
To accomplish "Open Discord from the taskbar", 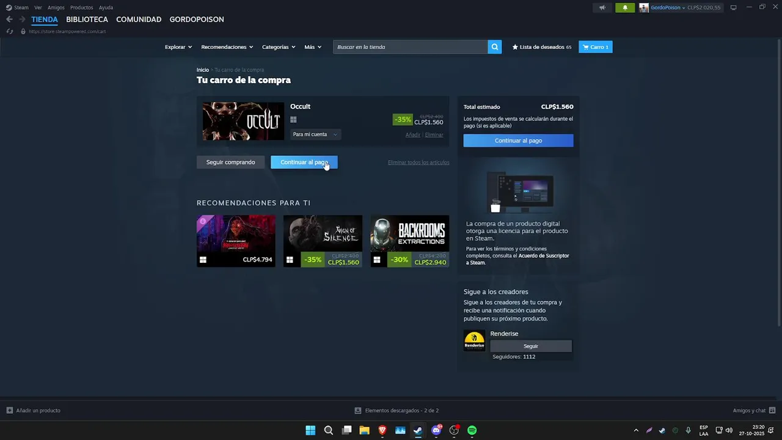I will [436, 430].
